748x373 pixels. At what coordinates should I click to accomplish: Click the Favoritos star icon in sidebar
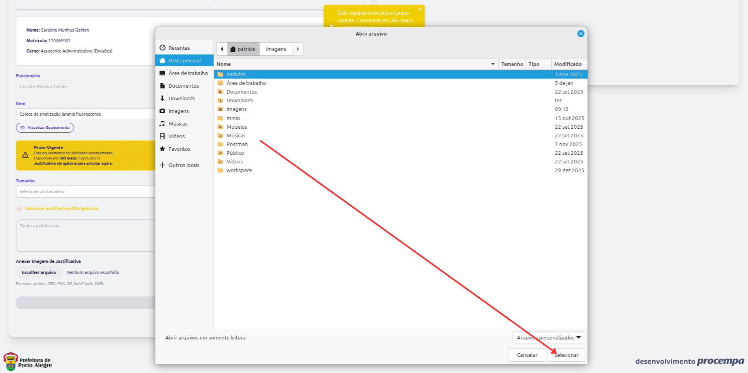162,149
